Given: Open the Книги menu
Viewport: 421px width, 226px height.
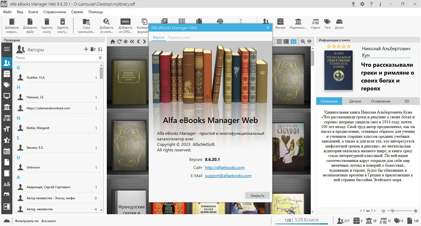Looking at the screenshot, I should pyautogui.click(x=33, y=12).
